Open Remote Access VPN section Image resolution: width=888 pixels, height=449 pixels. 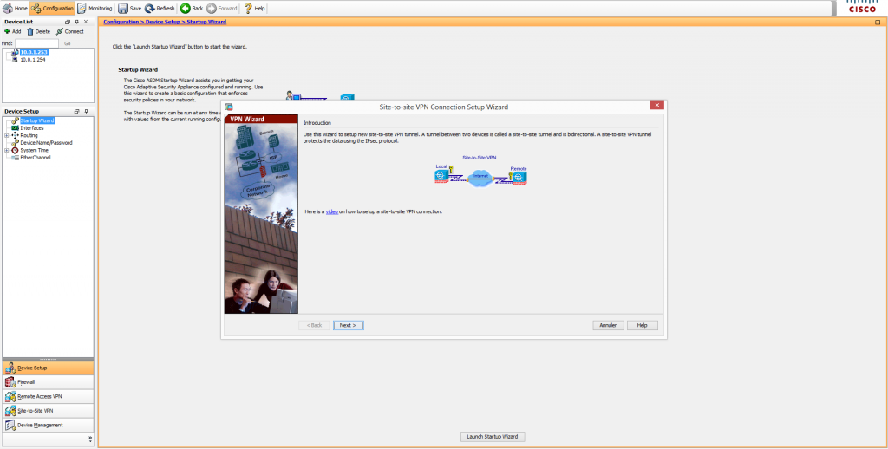pyautogui.click(x=49, y=396)
